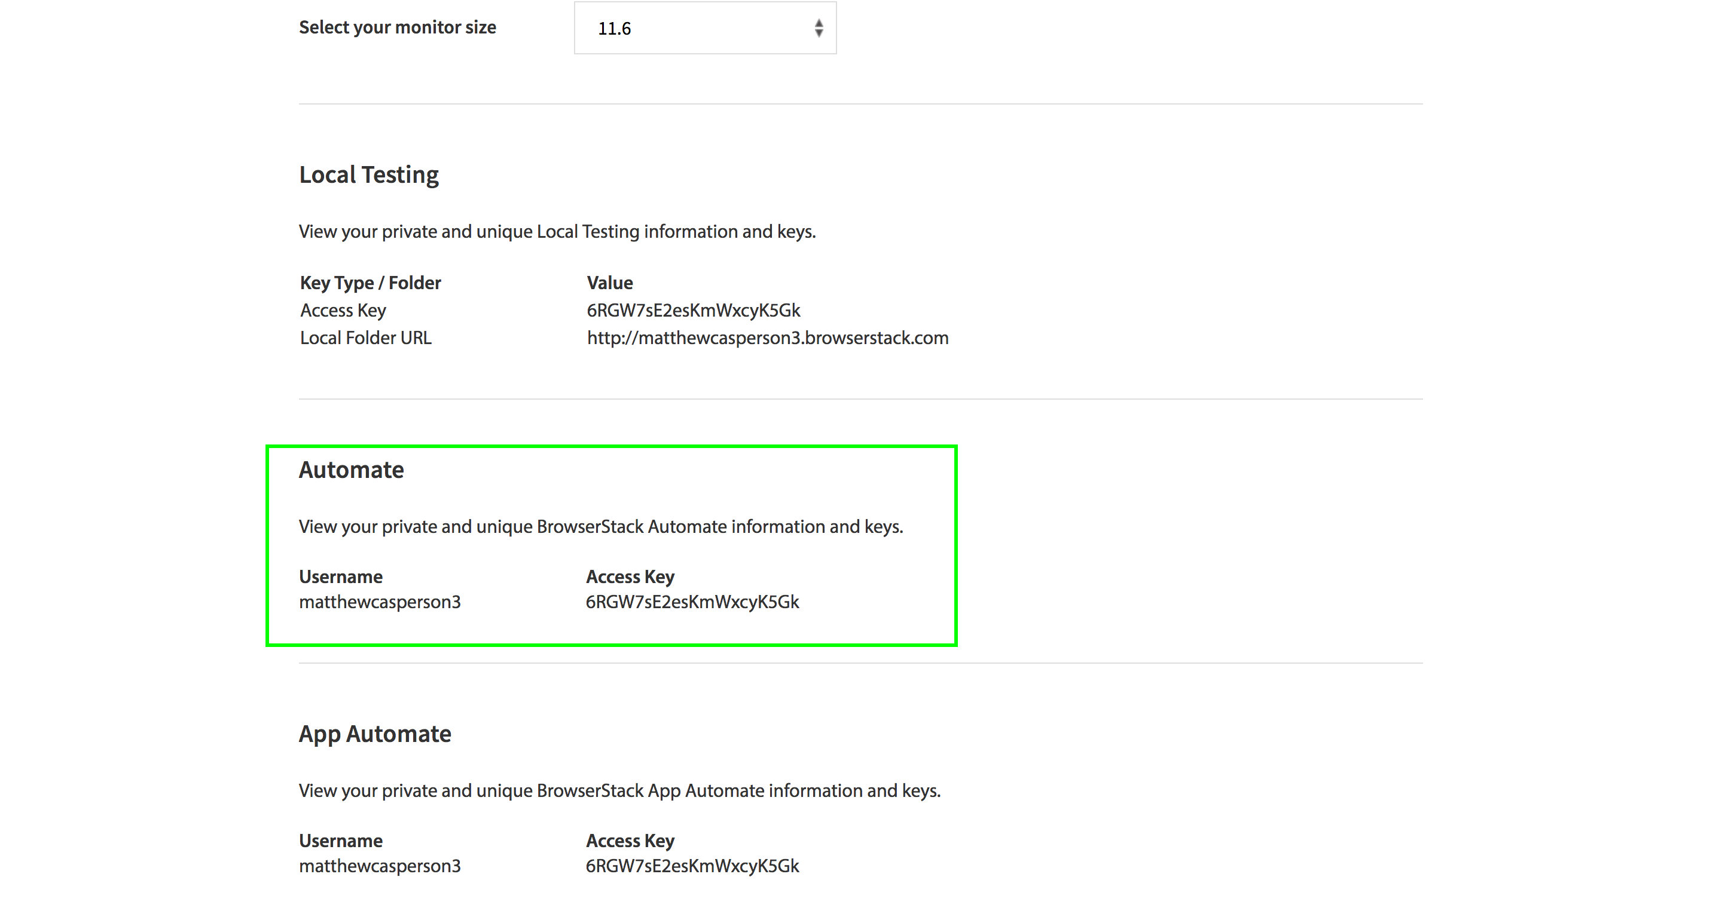Open the monitor size dropdown

pos(695,28)
